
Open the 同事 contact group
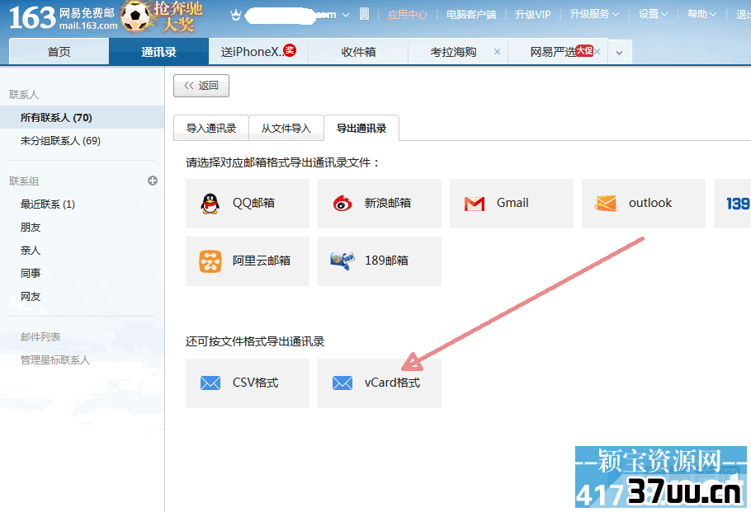point(31,273)
